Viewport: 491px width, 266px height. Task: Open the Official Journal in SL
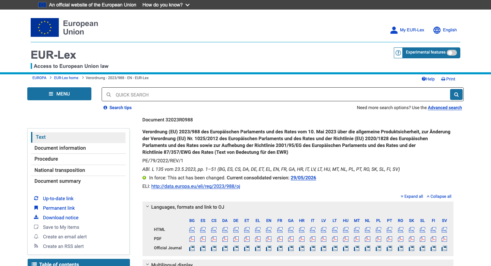[422, 248]
